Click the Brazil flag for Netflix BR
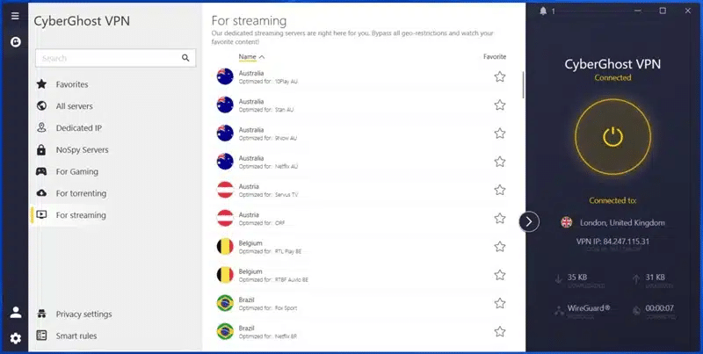This screenshot has height=354, width=703. (x=225, y=331)
